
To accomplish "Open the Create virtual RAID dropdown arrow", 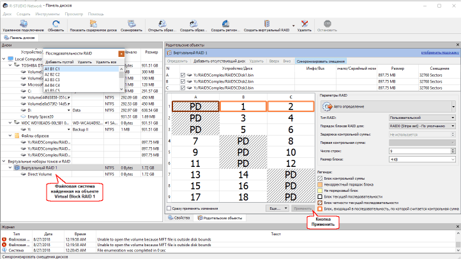I will click(x=294, y=26).
